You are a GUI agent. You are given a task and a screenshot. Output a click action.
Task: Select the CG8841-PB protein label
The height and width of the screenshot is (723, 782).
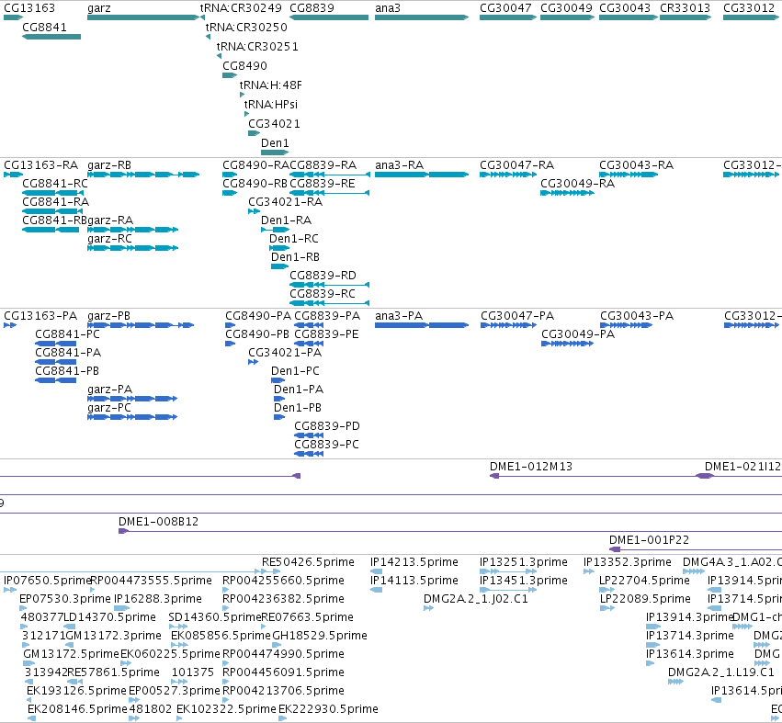coord(67,371)
